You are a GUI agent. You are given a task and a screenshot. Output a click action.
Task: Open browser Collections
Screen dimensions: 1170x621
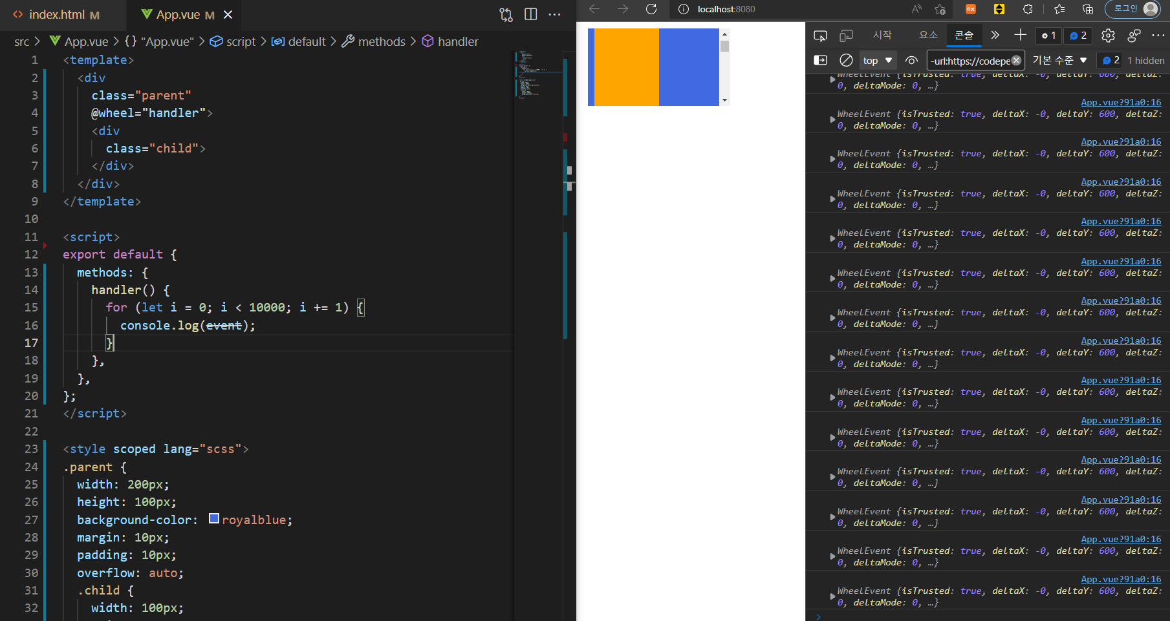(1088, 9)
